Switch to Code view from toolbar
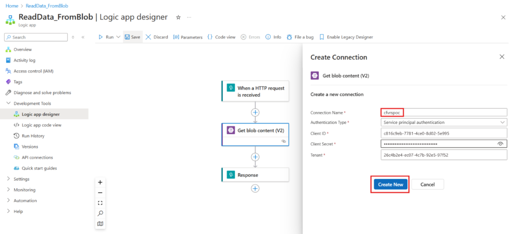The height and width of the screenshot is (234, 513). pyautogui.click(x=221, y=37)
